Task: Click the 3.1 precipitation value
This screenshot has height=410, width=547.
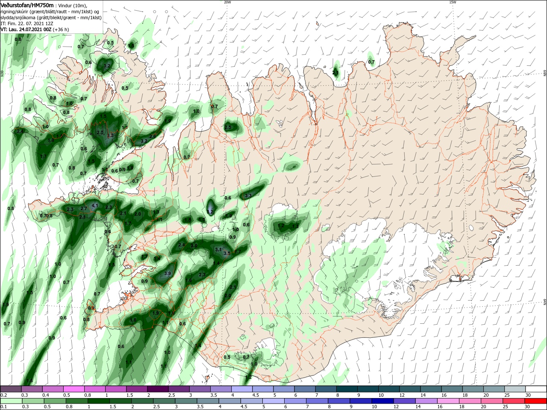Action: [218, 249]
